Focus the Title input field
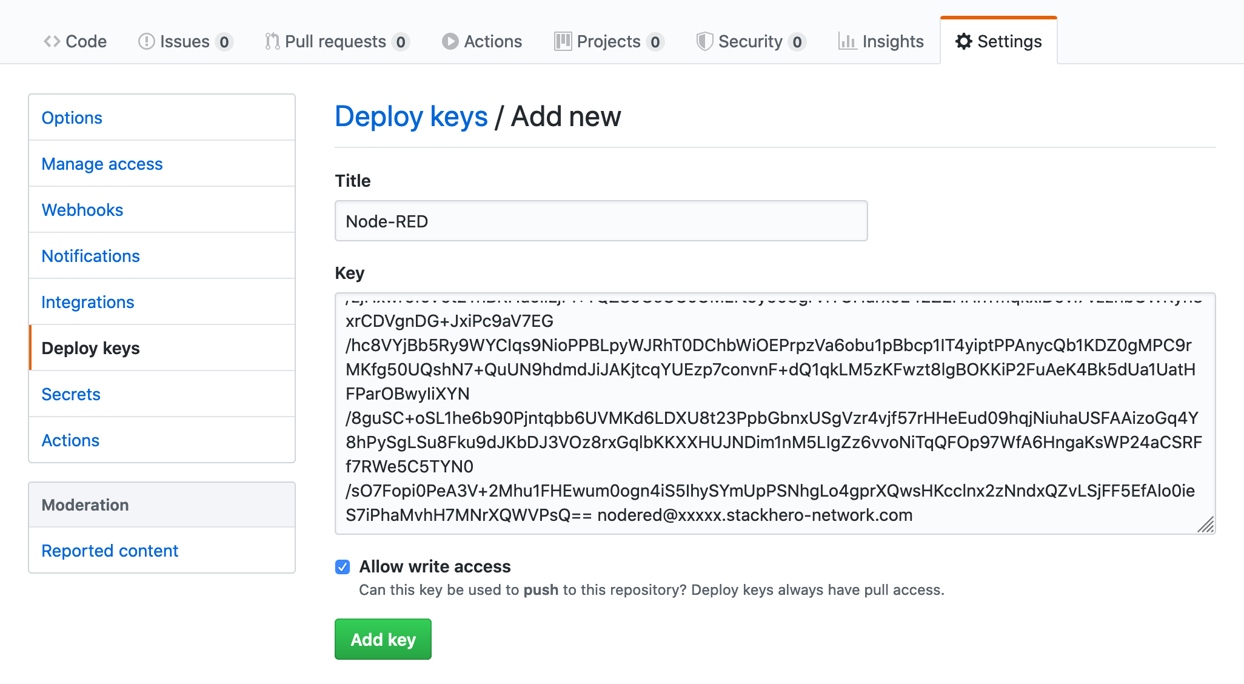The width and height of the screenshot is (1244, 684). click(x=601, y=221)
